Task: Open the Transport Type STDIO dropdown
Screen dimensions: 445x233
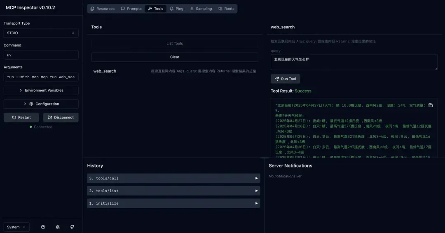Action: [41, 33]
